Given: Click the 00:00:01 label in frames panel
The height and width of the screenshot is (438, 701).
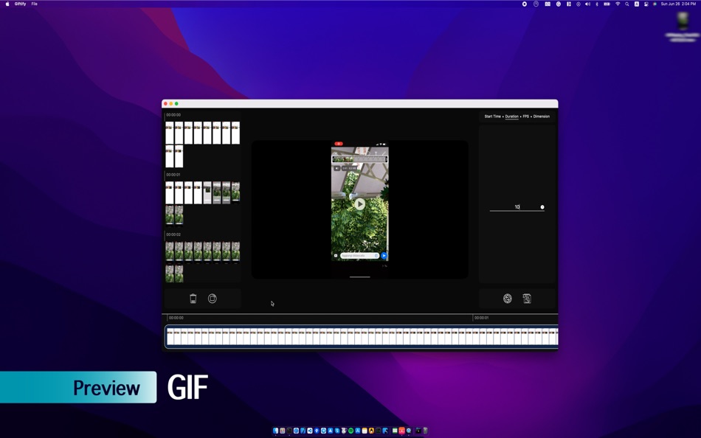Looking at the screenshot, I should pos(173,175).
